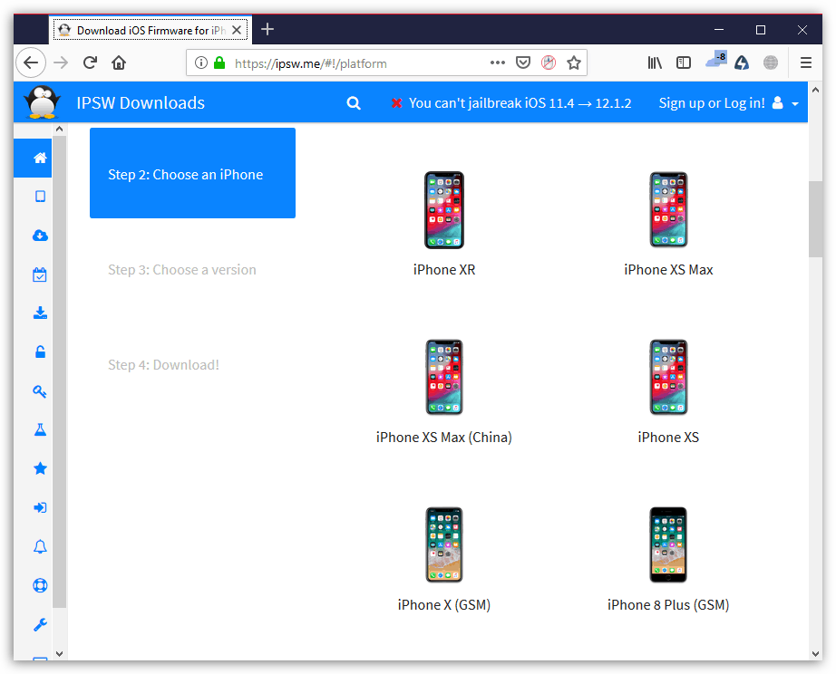Click the grey globe extension icon
Viewport: 836px width, 674px height.
(771, 63)
